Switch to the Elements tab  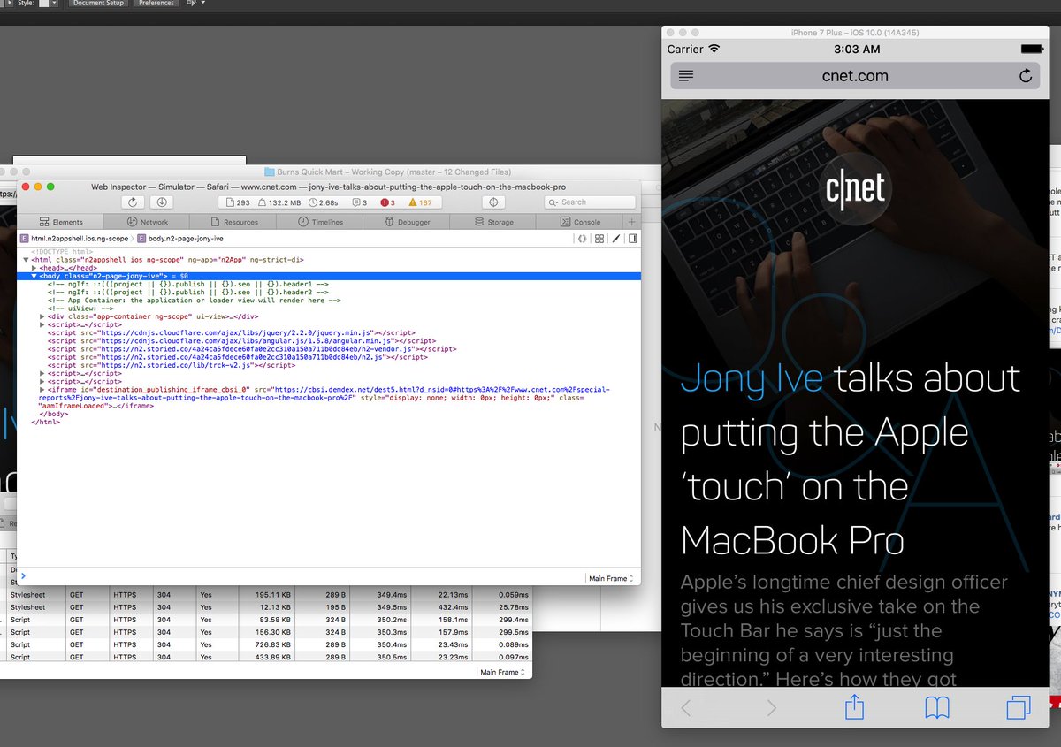[x=61, y=222]
